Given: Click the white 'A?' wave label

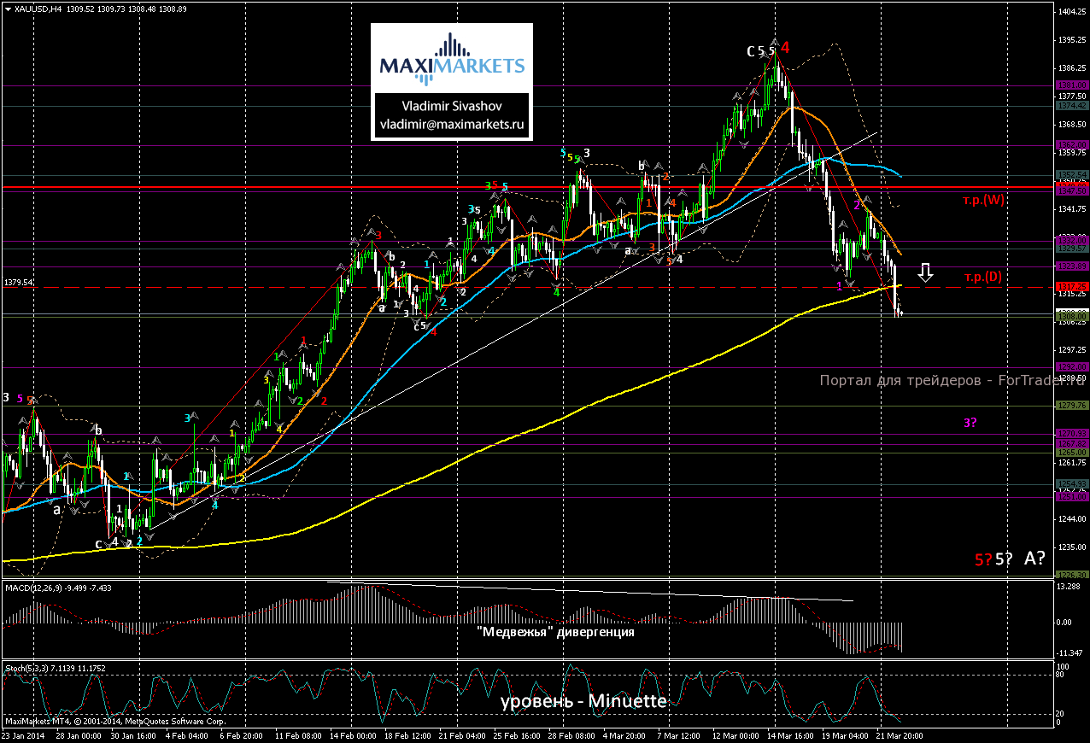Looking at the screenshot, I should pyautogui.click(x=1034, y=559).
